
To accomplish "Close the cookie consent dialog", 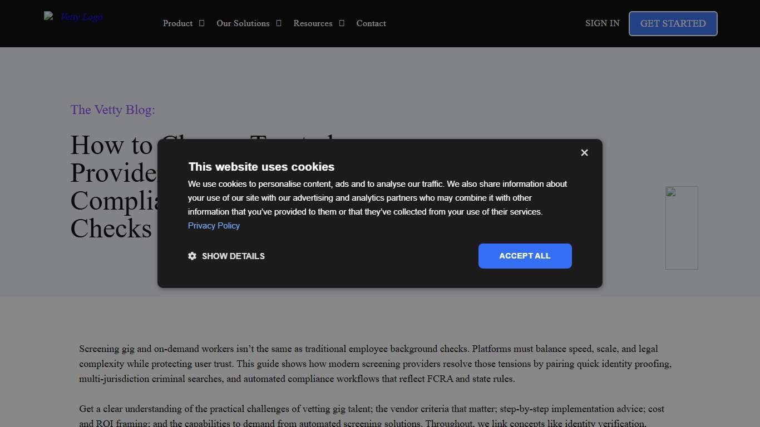I will (x=584, y=152).
